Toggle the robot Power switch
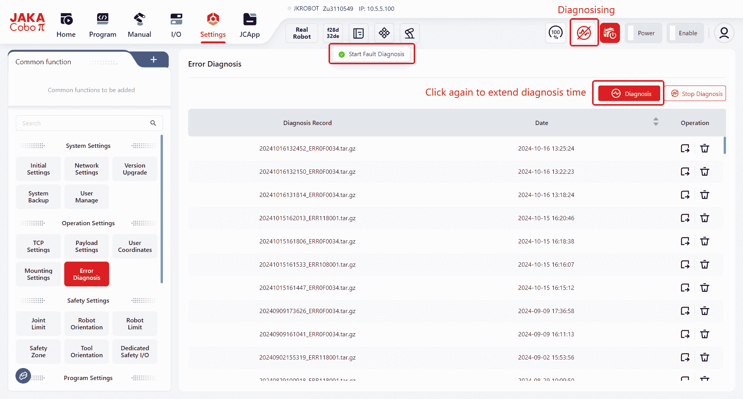 tap(643, 33)
